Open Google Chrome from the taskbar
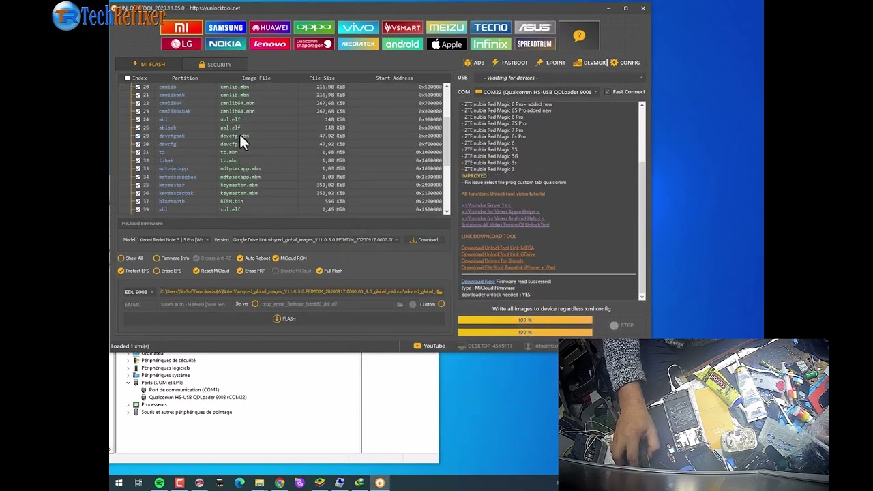 point(280,483)
